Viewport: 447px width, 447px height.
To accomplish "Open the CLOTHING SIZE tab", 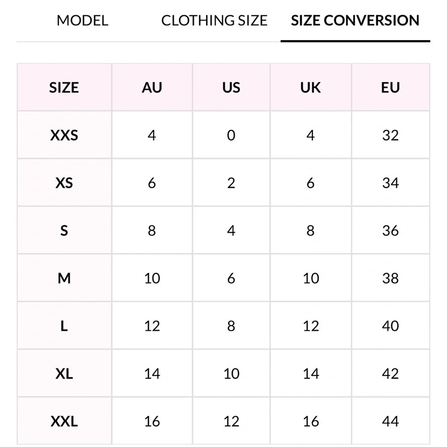I will (214, 21).
